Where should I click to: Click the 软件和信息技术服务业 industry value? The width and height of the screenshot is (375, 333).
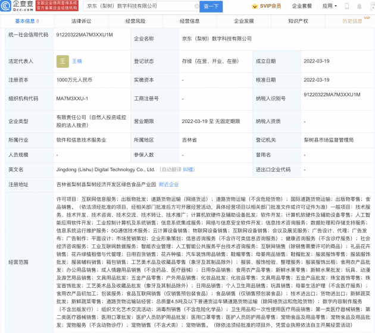(x=81, y=140)
